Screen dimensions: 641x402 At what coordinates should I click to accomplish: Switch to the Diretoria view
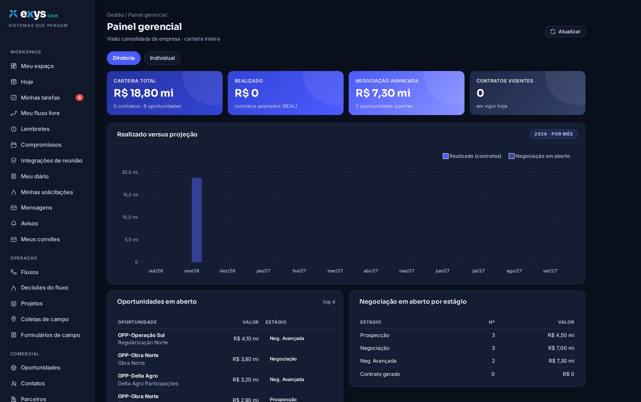point(124,58)
